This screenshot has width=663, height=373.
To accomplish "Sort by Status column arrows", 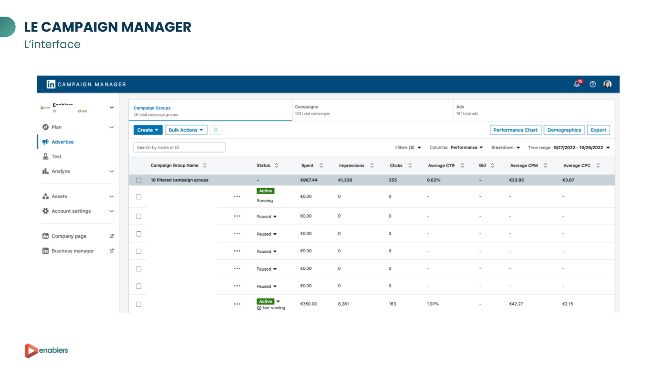I will point(276,165).
